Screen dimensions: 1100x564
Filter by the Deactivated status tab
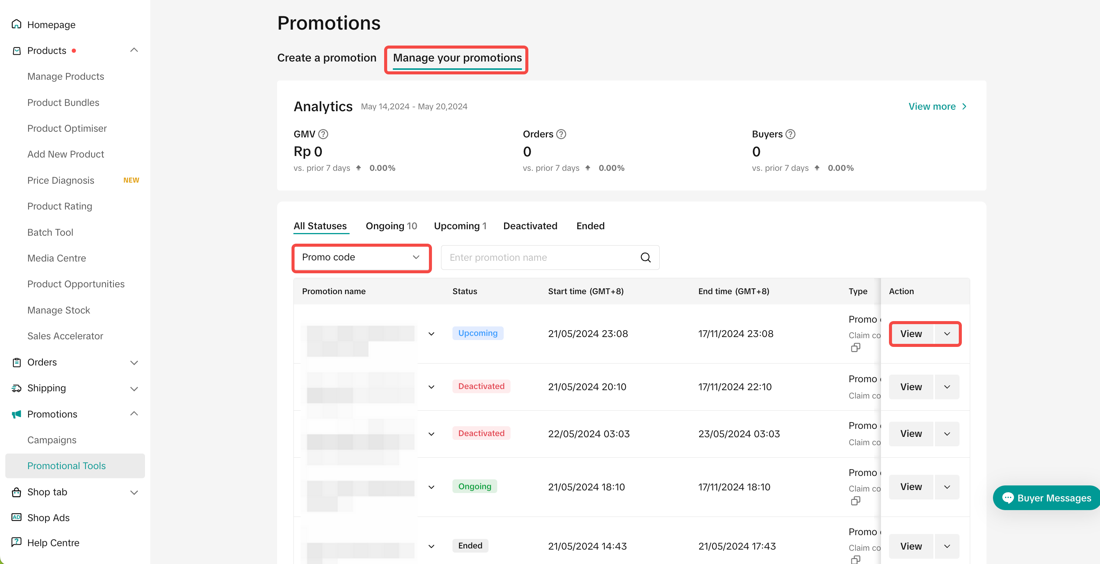pos(530,226)
